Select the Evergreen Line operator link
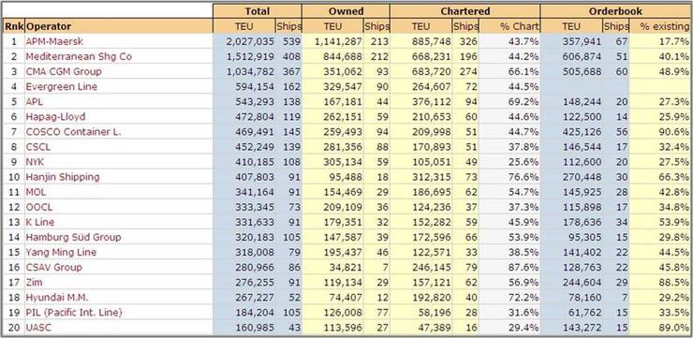This screenshot has height=338, width=693. coord(62,86)
